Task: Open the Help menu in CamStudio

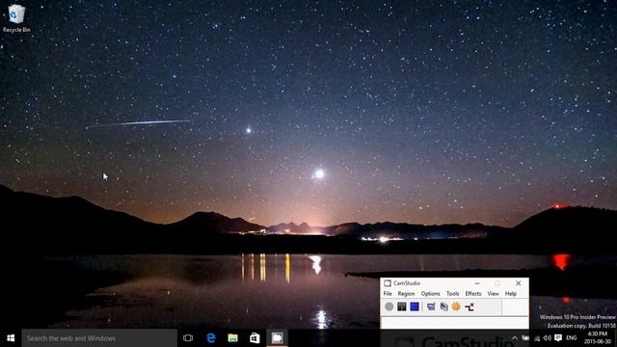Action: (511, 293)
